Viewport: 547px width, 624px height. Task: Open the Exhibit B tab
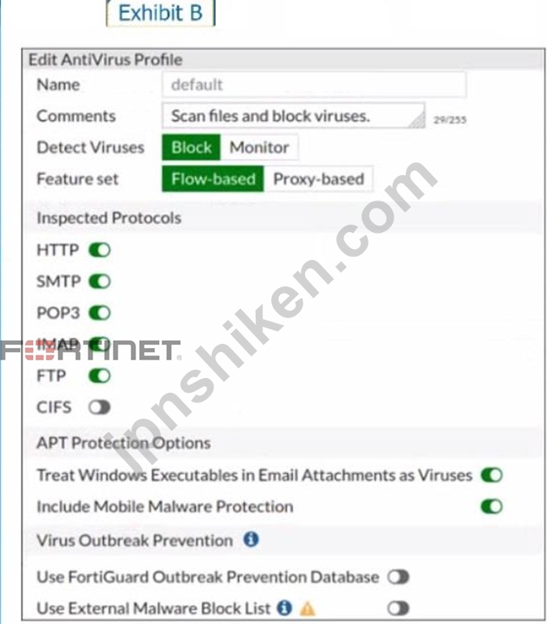click(161, 13)
